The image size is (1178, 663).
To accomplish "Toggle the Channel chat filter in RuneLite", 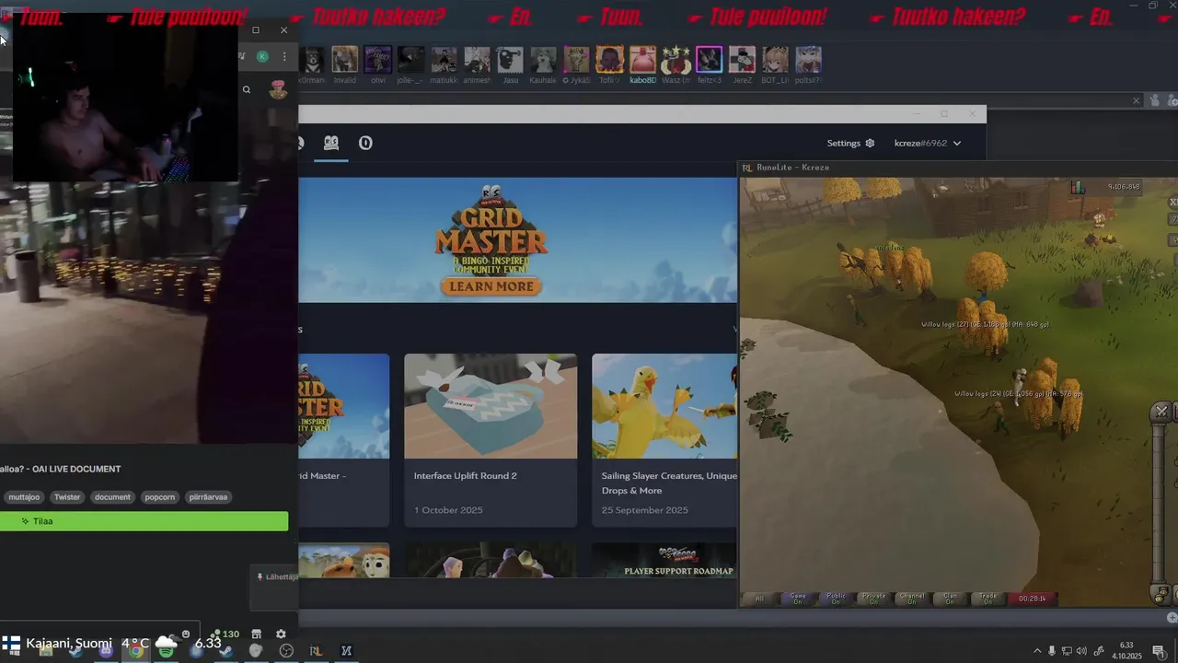I will (912, 599).
